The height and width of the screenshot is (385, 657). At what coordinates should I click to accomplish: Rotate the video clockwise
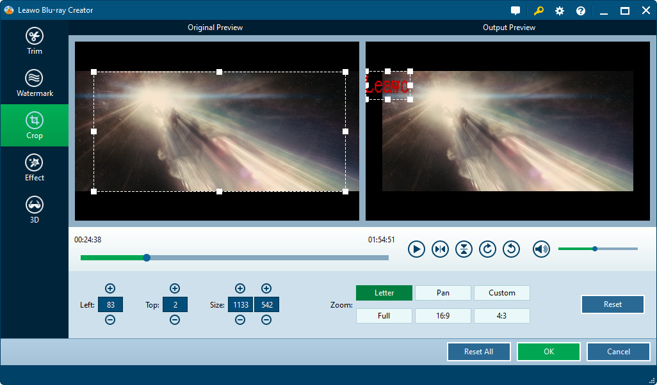tap(487, 249)
